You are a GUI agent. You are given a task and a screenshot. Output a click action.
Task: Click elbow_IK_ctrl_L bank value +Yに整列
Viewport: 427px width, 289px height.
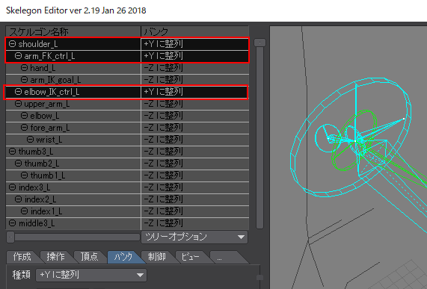click(x=163, y=92)
